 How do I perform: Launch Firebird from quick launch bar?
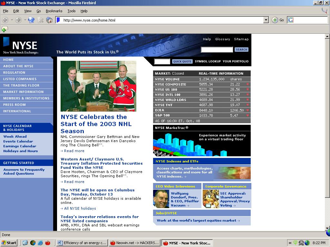[48, 243]
